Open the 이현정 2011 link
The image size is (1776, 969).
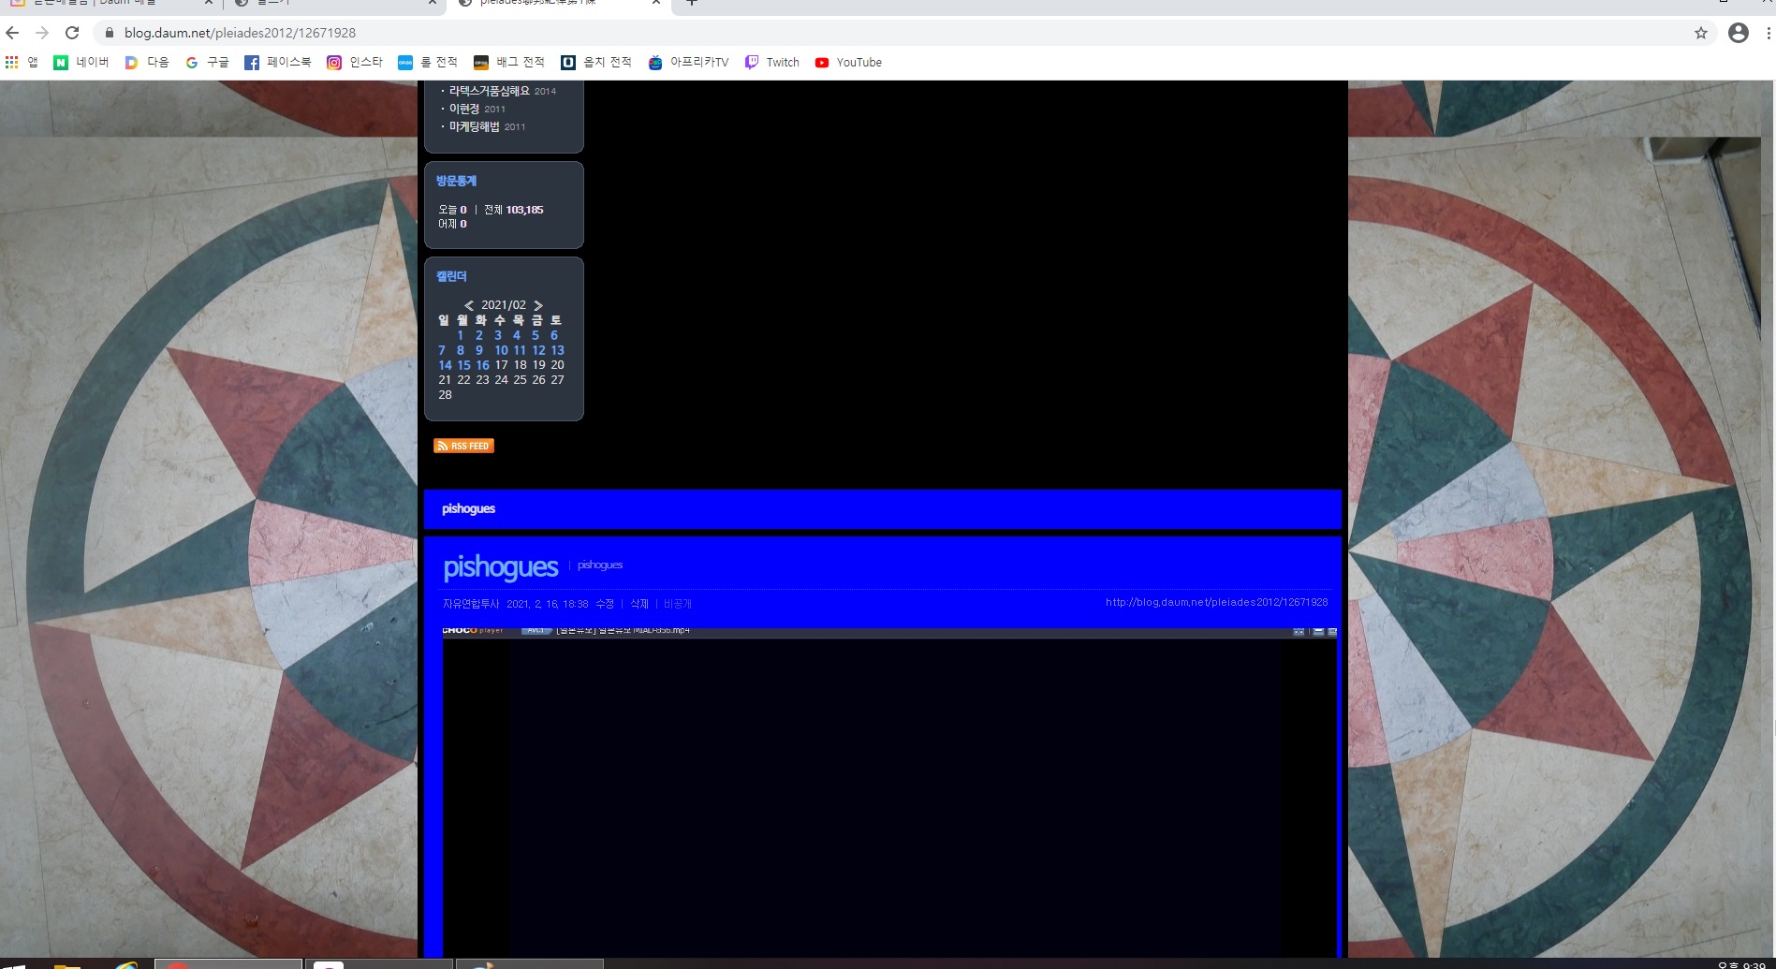tap(477, 109)
